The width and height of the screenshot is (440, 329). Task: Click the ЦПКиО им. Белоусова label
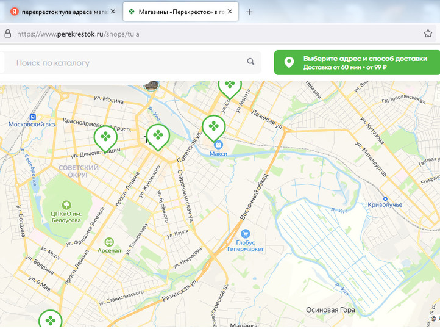pyautogui.click(x=66, y=217)
